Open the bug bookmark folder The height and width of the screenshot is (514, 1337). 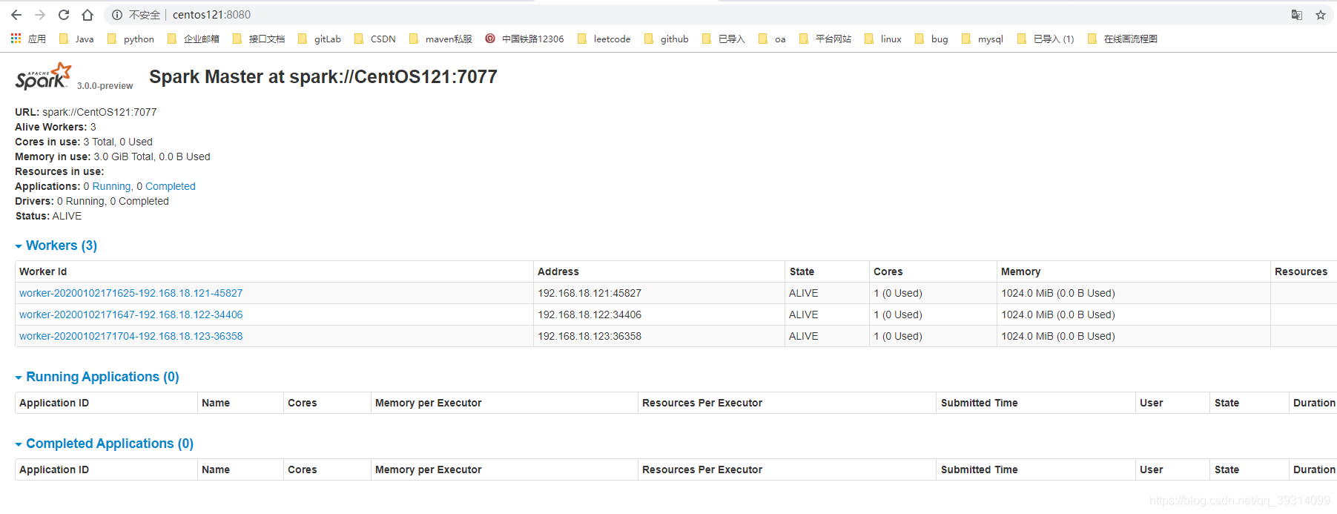931,39
